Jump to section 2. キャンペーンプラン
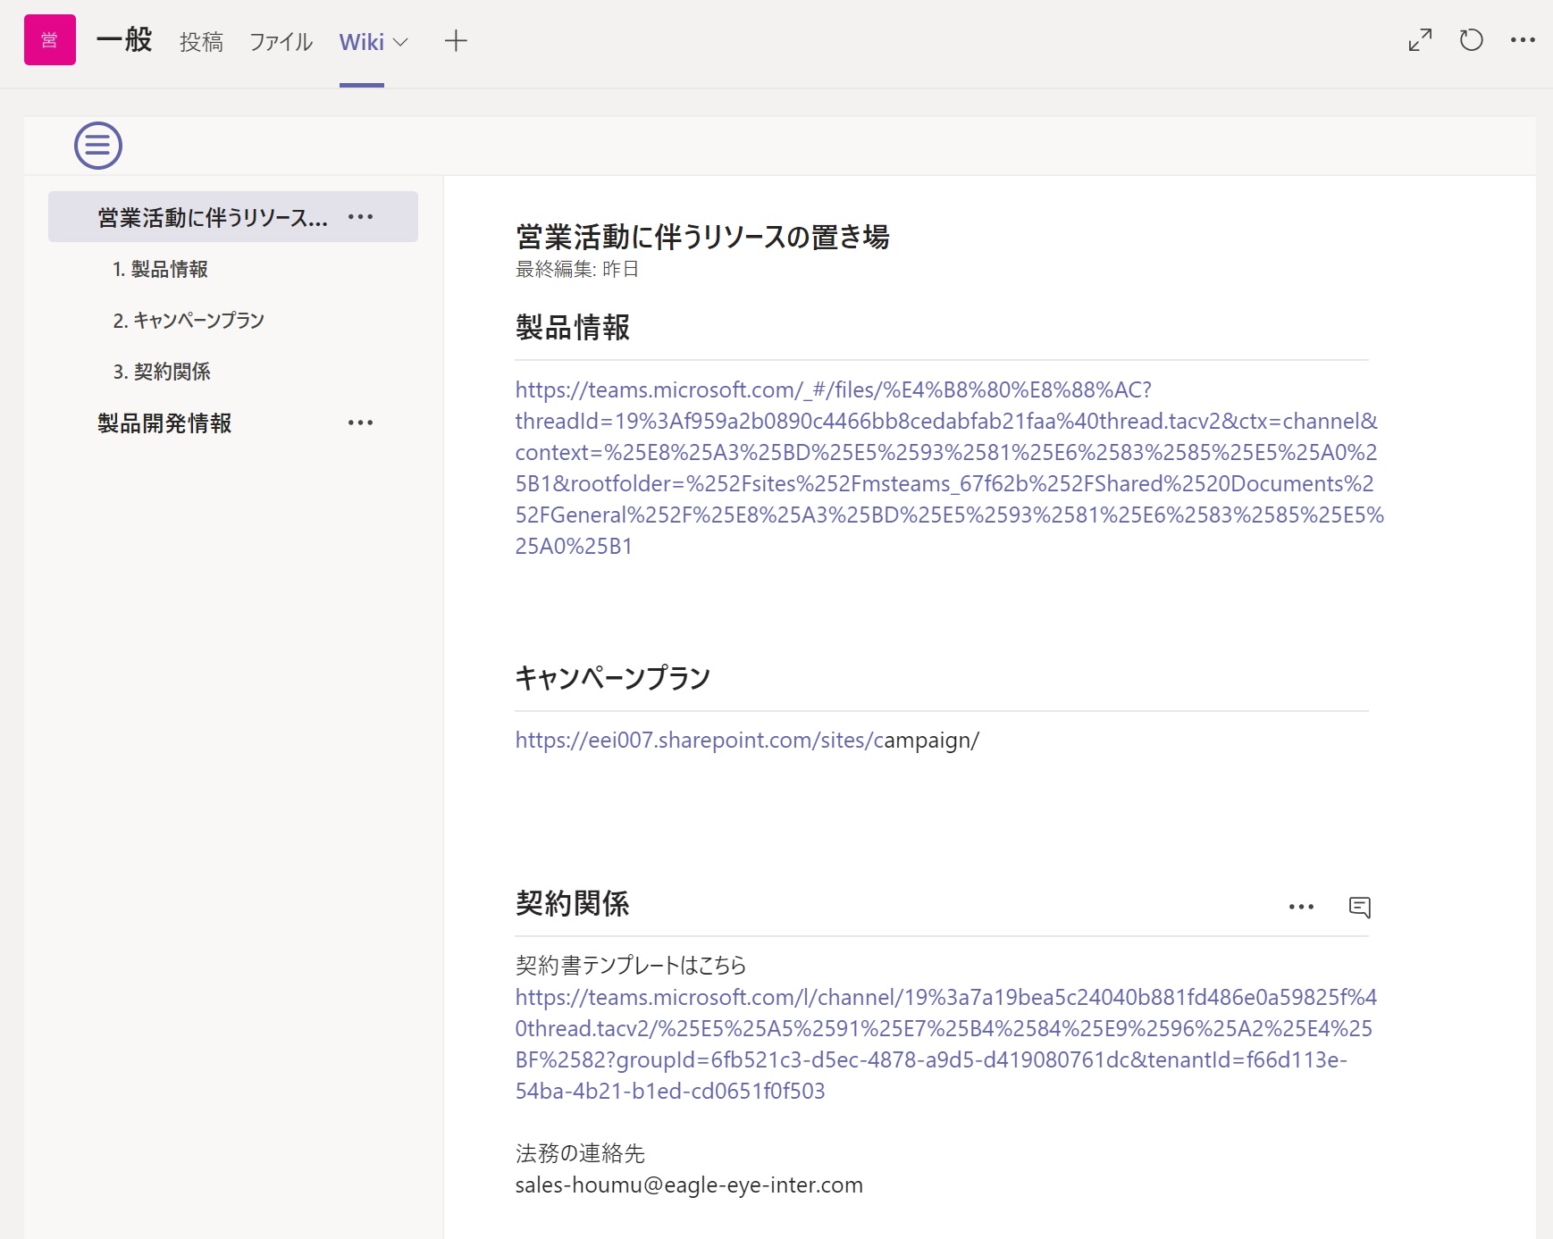Screen dimensions: 1553x1239 pos(189,321)
